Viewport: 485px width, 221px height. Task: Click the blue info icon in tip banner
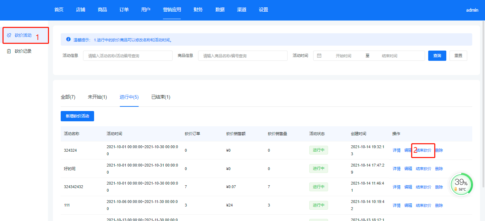[68, 40]
